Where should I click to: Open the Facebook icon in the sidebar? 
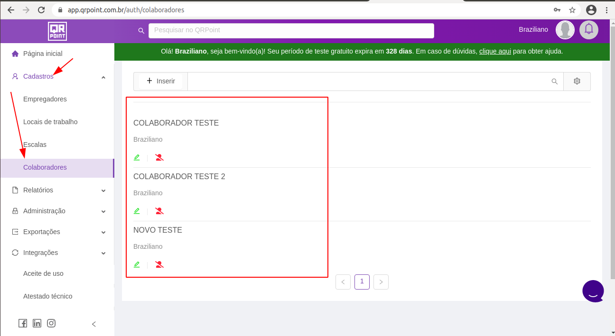[23, 323]
